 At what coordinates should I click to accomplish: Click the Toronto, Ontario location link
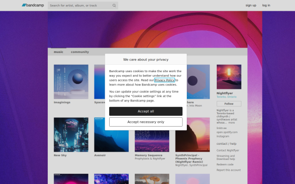[227, 97]
